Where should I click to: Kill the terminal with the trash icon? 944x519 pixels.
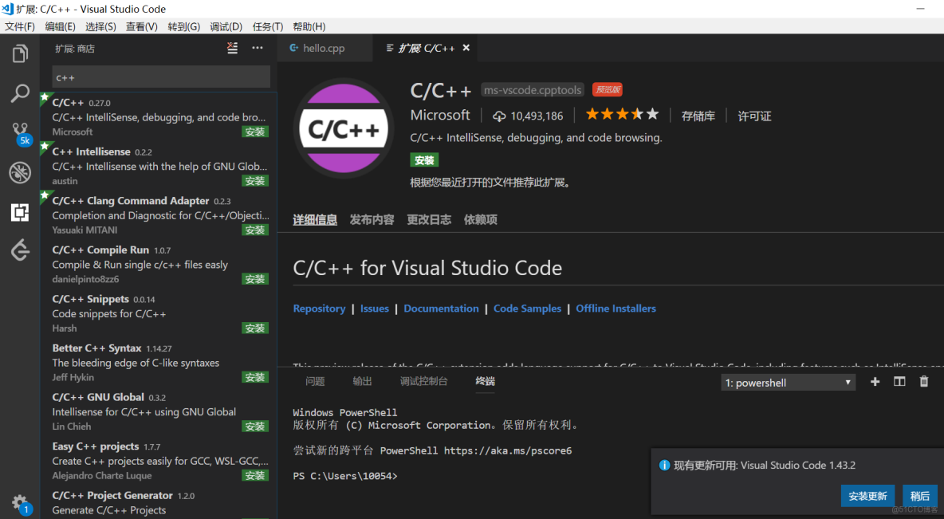[924, 381]
